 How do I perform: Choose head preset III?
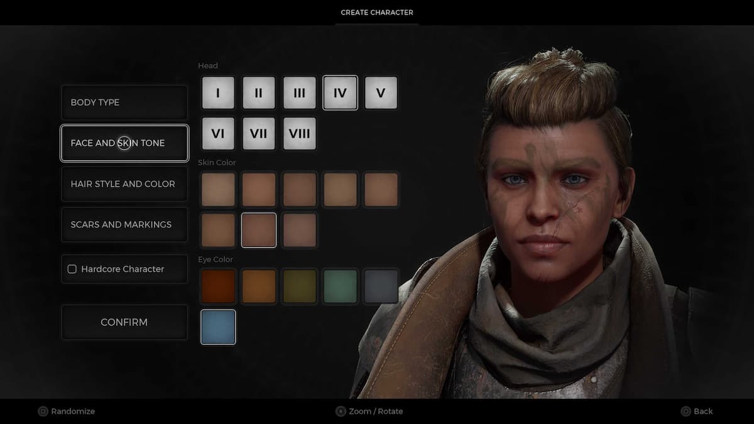[x=299, y=93]
